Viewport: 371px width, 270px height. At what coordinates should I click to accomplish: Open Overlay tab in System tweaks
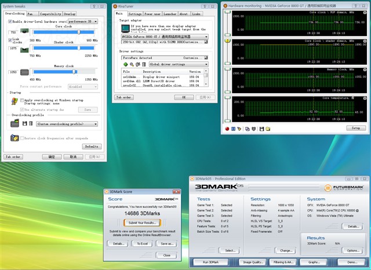[70, 14]
